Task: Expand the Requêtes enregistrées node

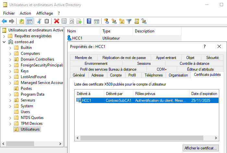Action: tap(4, 36)
